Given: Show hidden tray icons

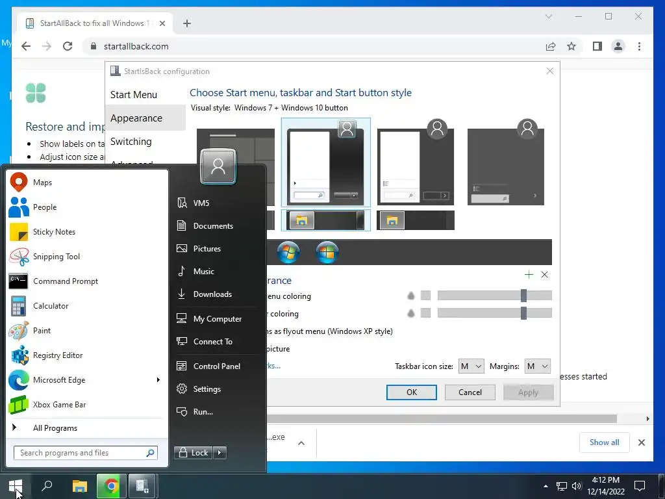Looking at the screenshot, I should click(x=546, y=486).
